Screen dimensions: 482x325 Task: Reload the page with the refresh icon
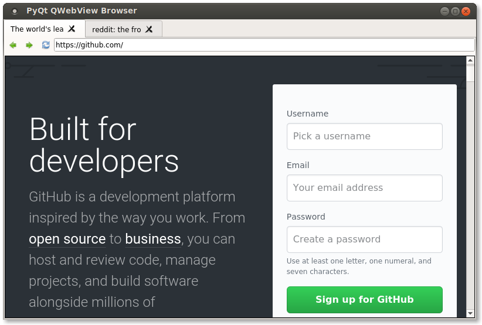[x=46, y=45]
